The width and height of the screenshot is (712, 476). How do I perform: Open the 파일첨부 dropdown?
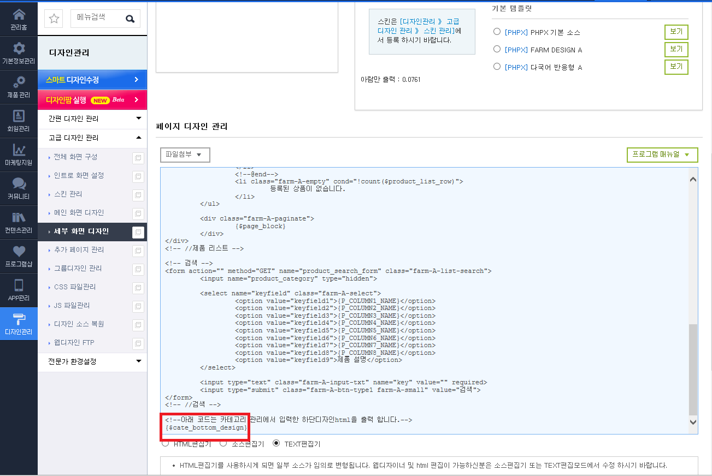pos(185,155)
